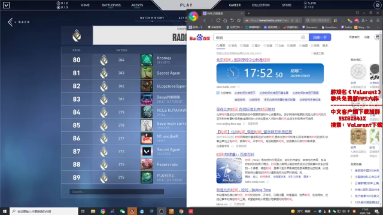Open Task View on the taskbar
Viewport: 383px width, 215px height.
(x=83, y=211)
